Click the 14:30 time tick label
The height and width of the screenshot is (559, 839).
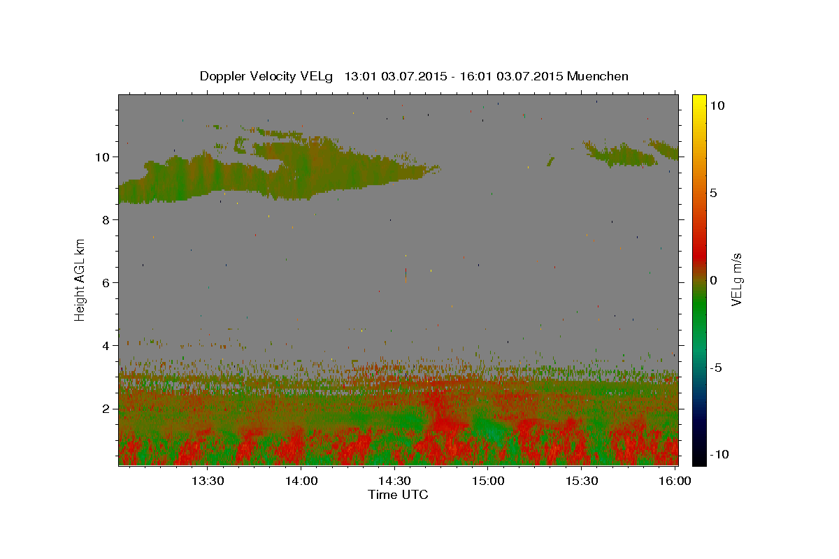click(394, 481)
